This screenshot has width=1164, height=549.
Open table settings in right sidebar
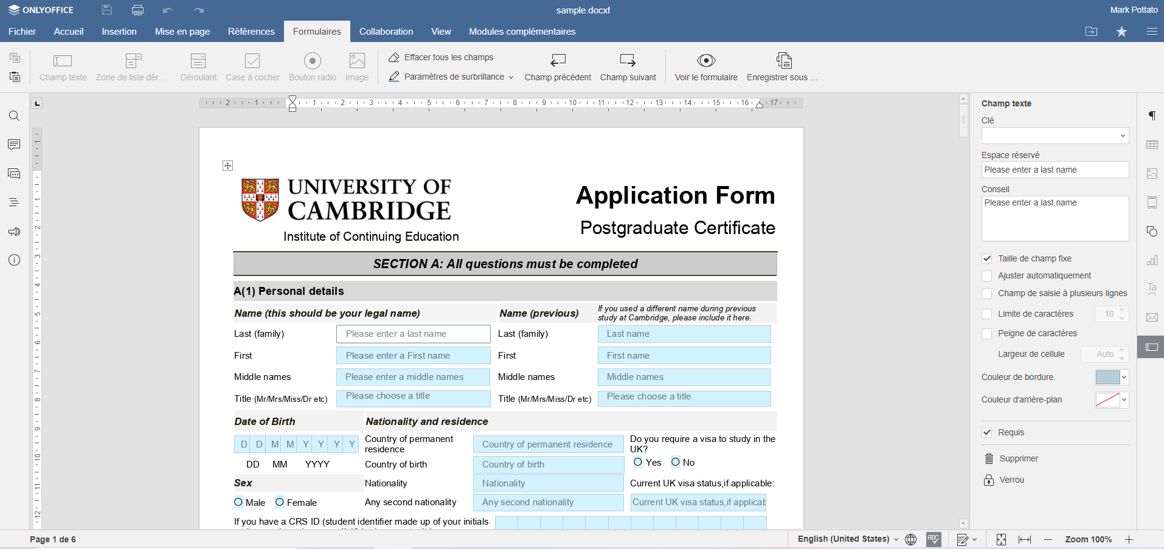click(x=1152, y=145)
